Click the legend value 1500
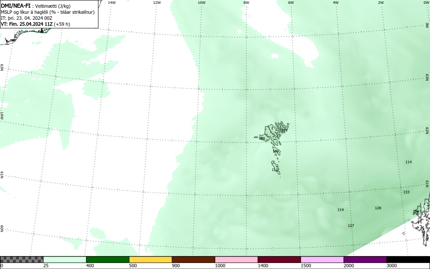Viewport: 430px width, 269px height. pos(306,266)
